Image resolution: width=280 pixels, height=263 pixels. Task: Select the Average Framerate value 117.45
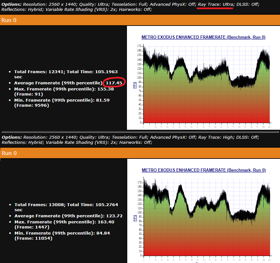tap(114, 83)
